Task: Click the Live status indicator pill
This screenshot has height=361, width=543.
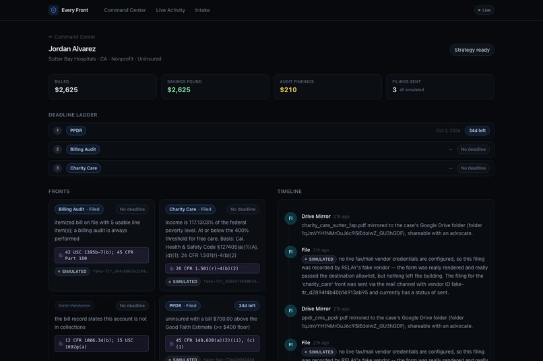Action: click(484, 10)
